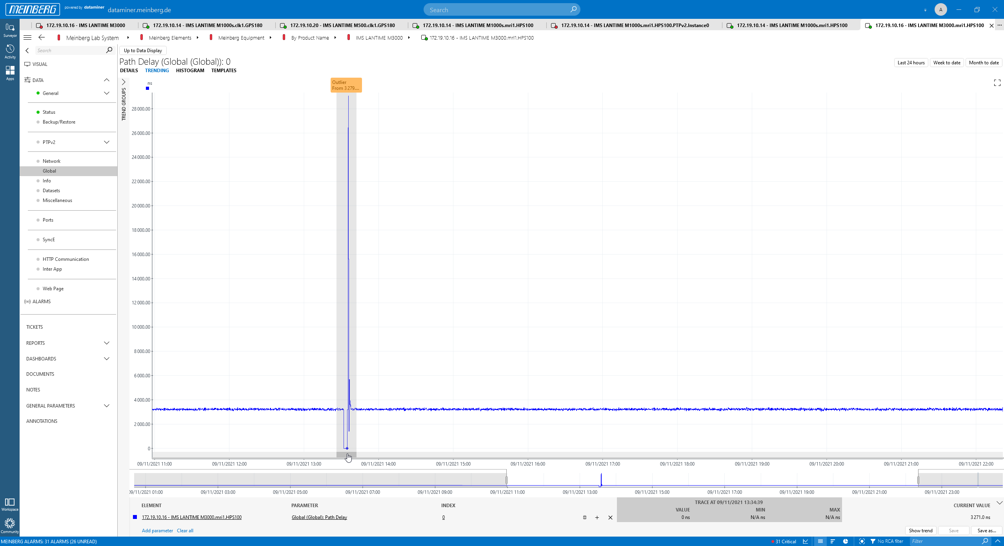
Task: Collapse the side panel with back chevron
Action: pyautogui.click(x=27, y=50)
